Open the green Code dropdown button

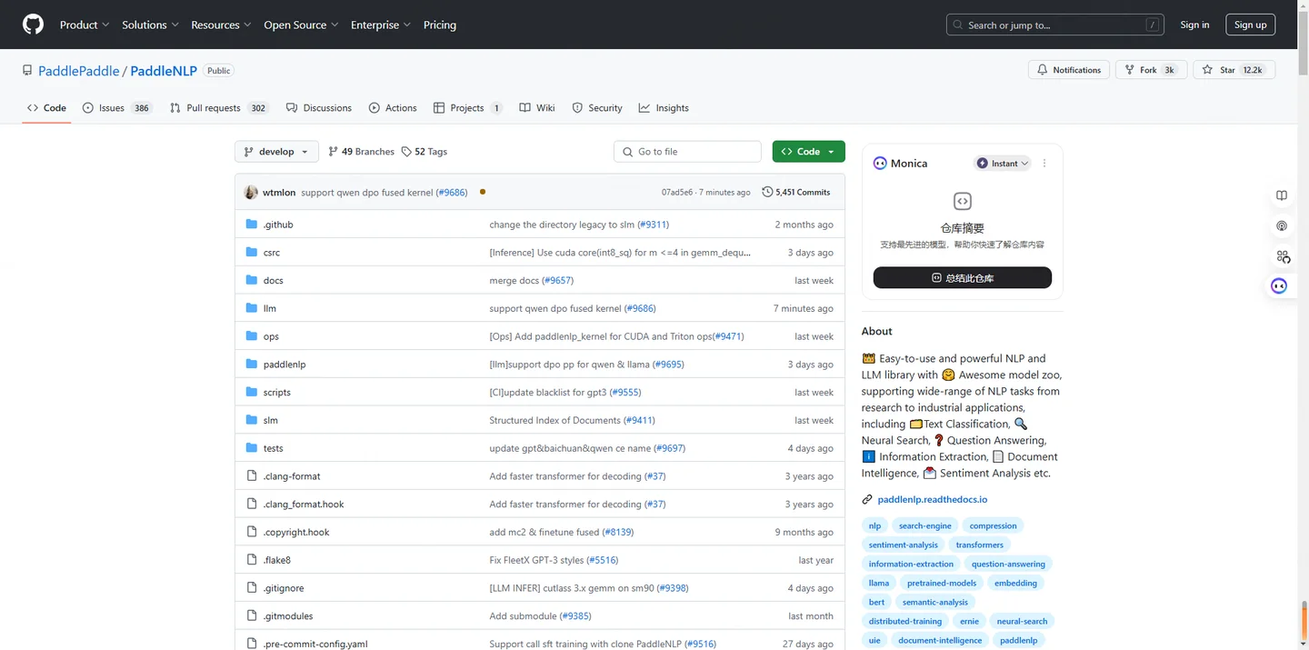(x=808, y=152)
